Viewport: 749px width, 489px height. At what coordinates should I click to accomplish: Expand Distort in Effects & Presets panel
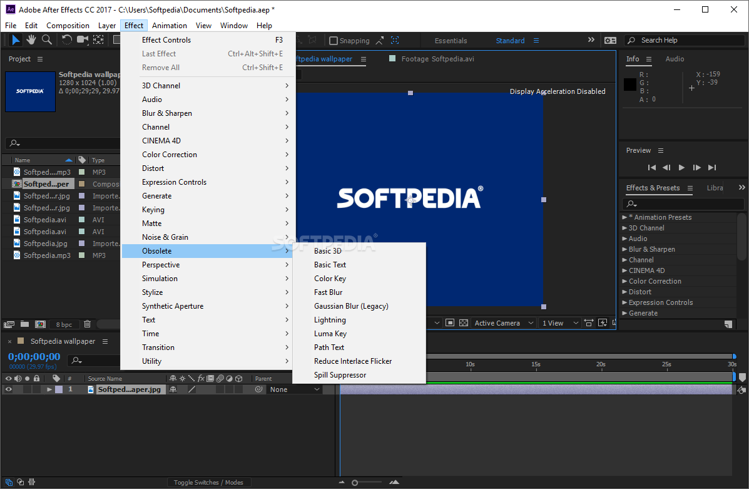coord(625,292)
